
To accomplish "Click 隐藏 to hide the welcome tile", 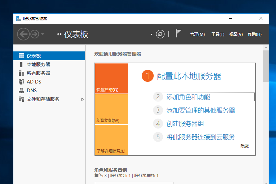I will click(x=245, y=146).
